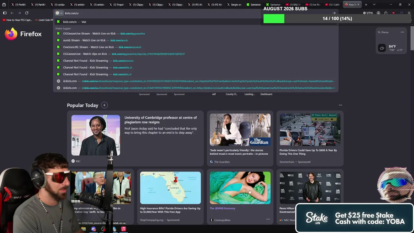The image size is (414, 233).
Task: Switch to the 'Sergio on' X tab
Action: coord(234,5)
